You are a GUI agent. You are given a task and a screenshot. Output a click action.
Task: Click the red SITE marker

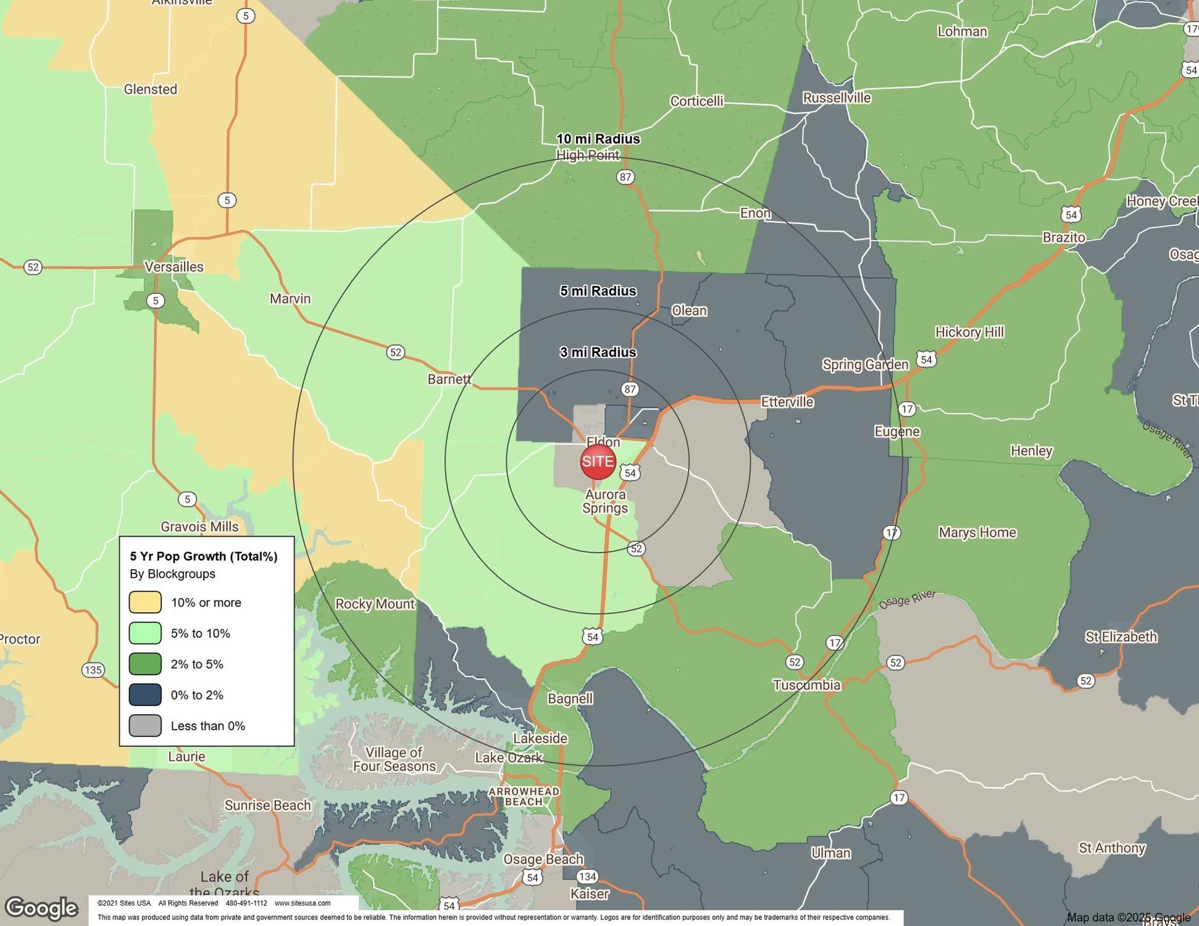click(598, 461)
